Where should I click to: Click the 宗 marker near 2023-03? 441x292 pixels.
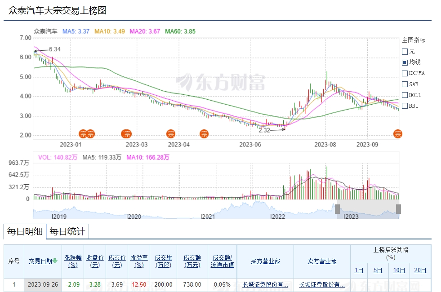click(x=127, y=133)
